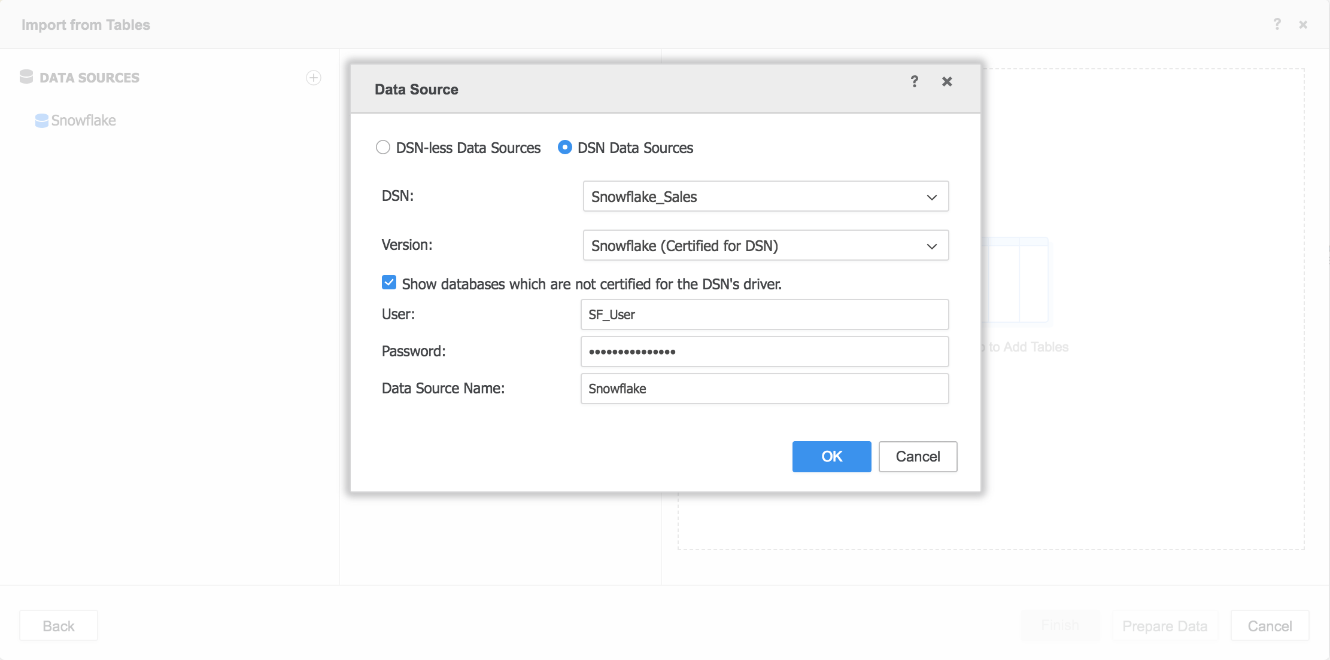The width and height of the screenshot is (1330, 660).
Task: Close the Data Source dialog
Action: click(x=947, y=81)
